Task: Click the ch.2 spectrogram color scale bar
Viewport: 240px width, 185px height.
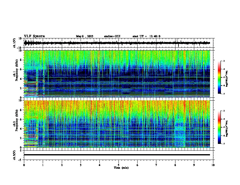Action: point(219,127)
